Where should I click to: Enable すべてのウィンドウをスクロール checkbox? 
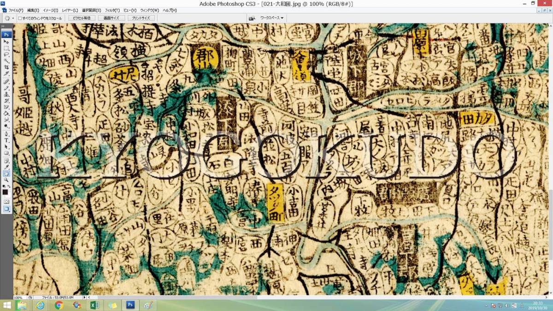click(x=20, y=18)
